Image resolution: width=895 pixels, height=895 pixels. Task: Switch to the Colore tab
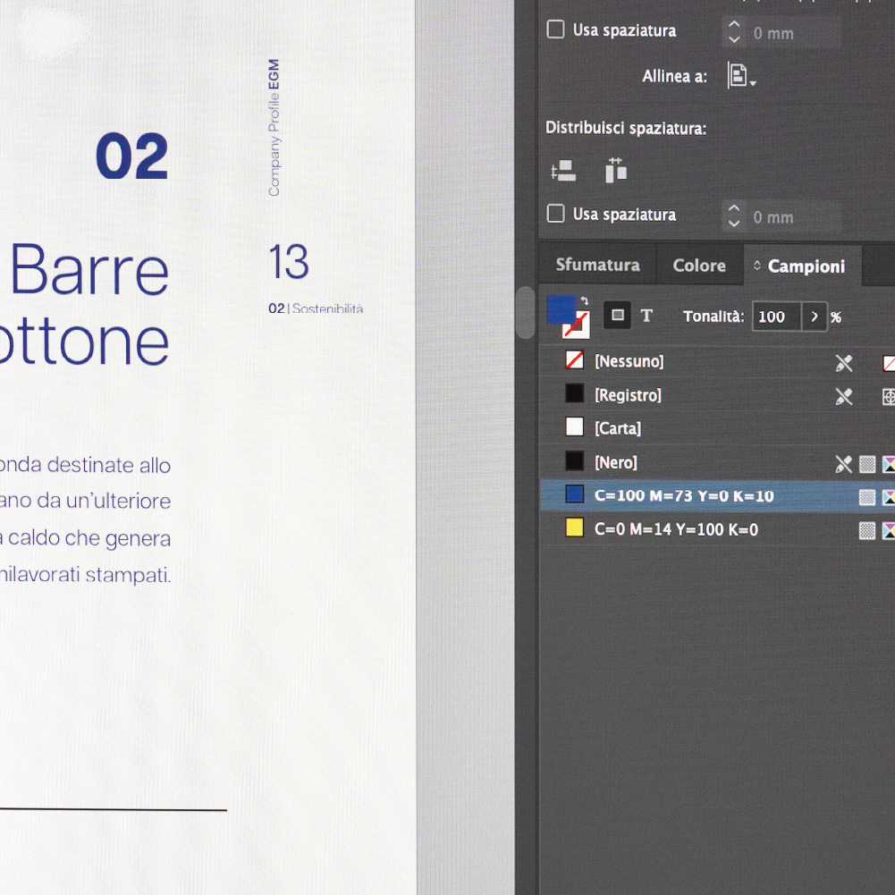[x=699, y=266]
